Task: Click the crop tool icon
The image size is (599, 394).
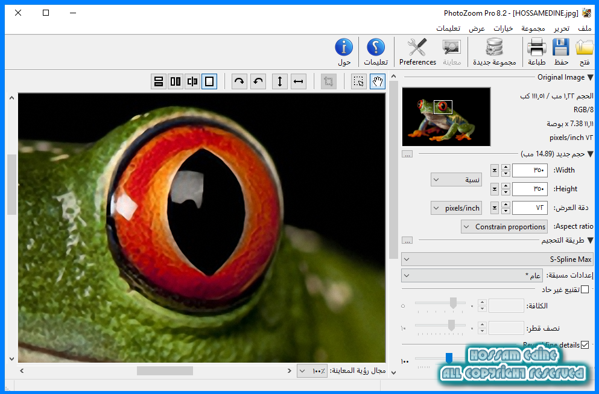Action: [329, 81]
